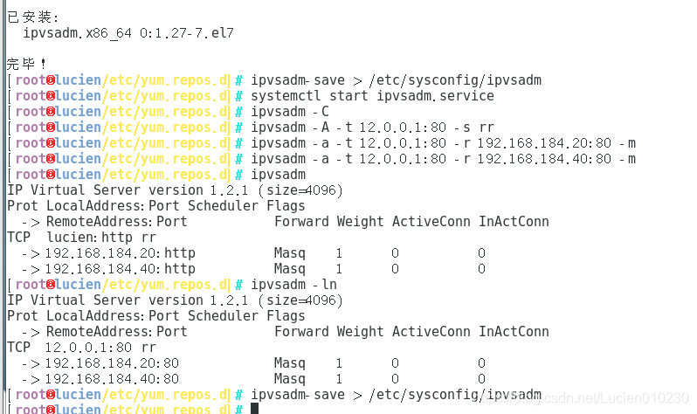Click the terminal cursor block at the last prompt
This screenshot has width=697, height=414.
[x=254, y=409]
